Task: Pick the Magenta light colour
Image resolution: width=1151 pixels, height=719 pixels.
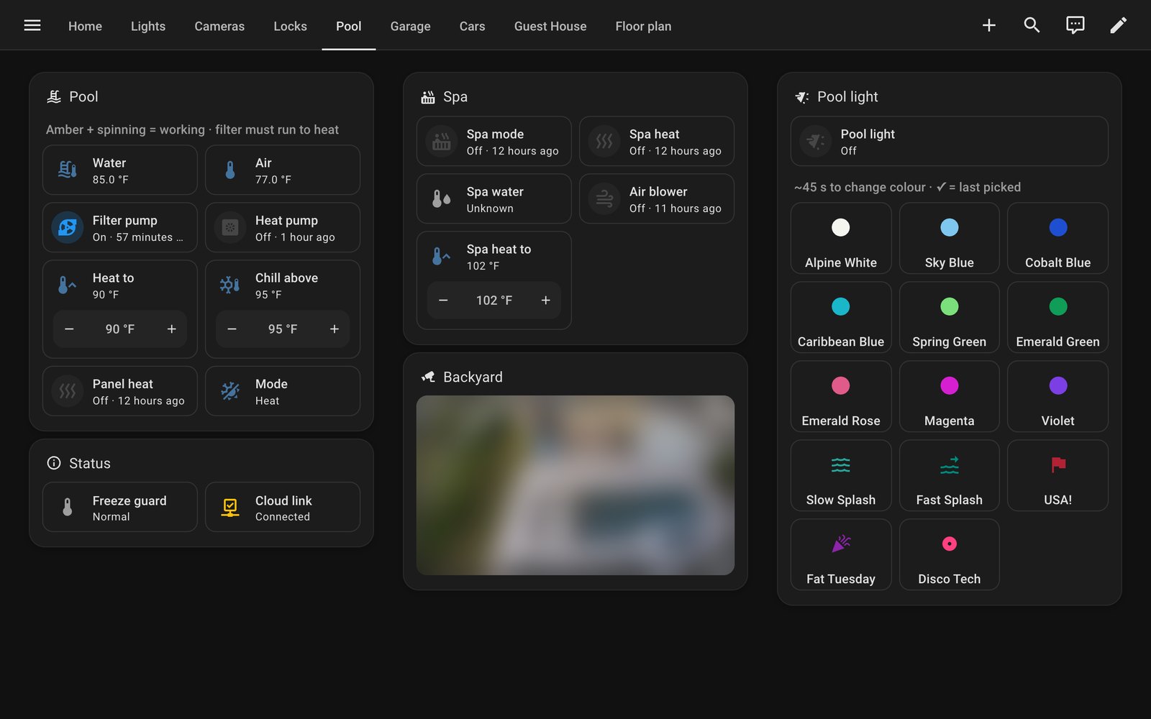Action: pyautogui.click(x=950, y=397)
